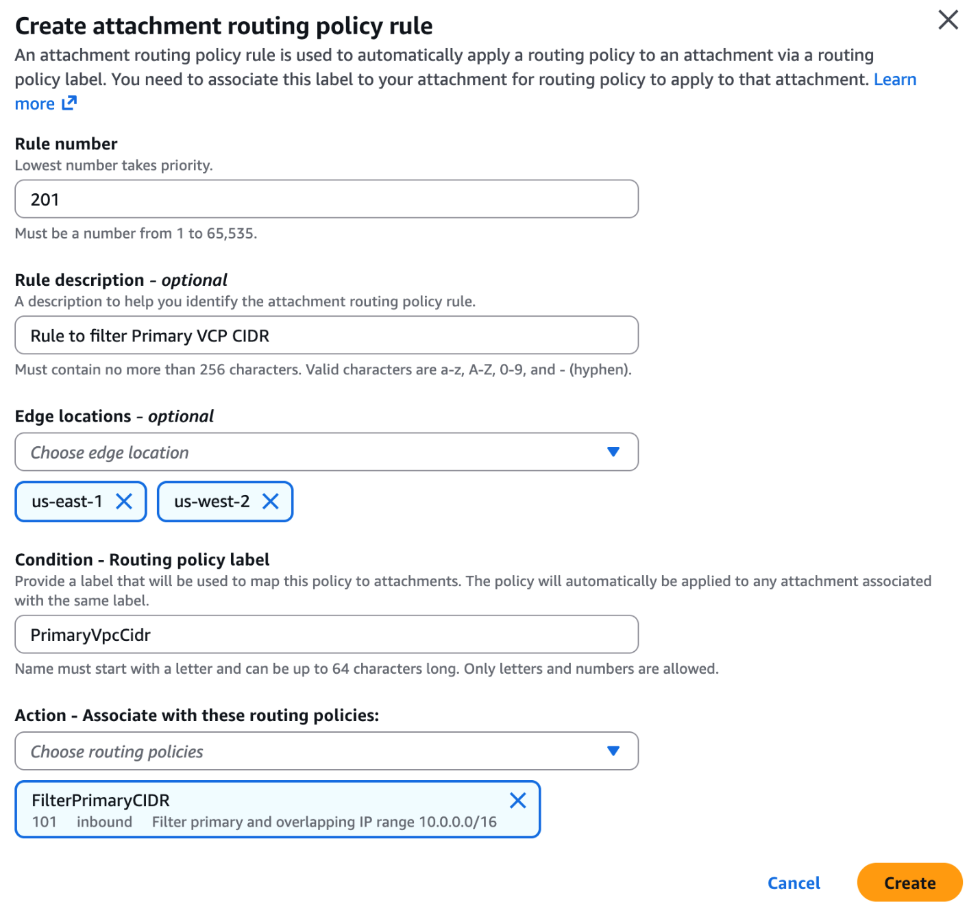This screenshot has width=980, height=913.
Task: Remove the us-west-2 edge location tag
Action: click(x=271, y=501)
